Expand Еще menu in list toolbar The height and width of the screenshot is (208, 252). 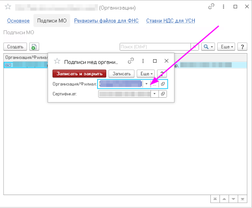coord(226,47)
